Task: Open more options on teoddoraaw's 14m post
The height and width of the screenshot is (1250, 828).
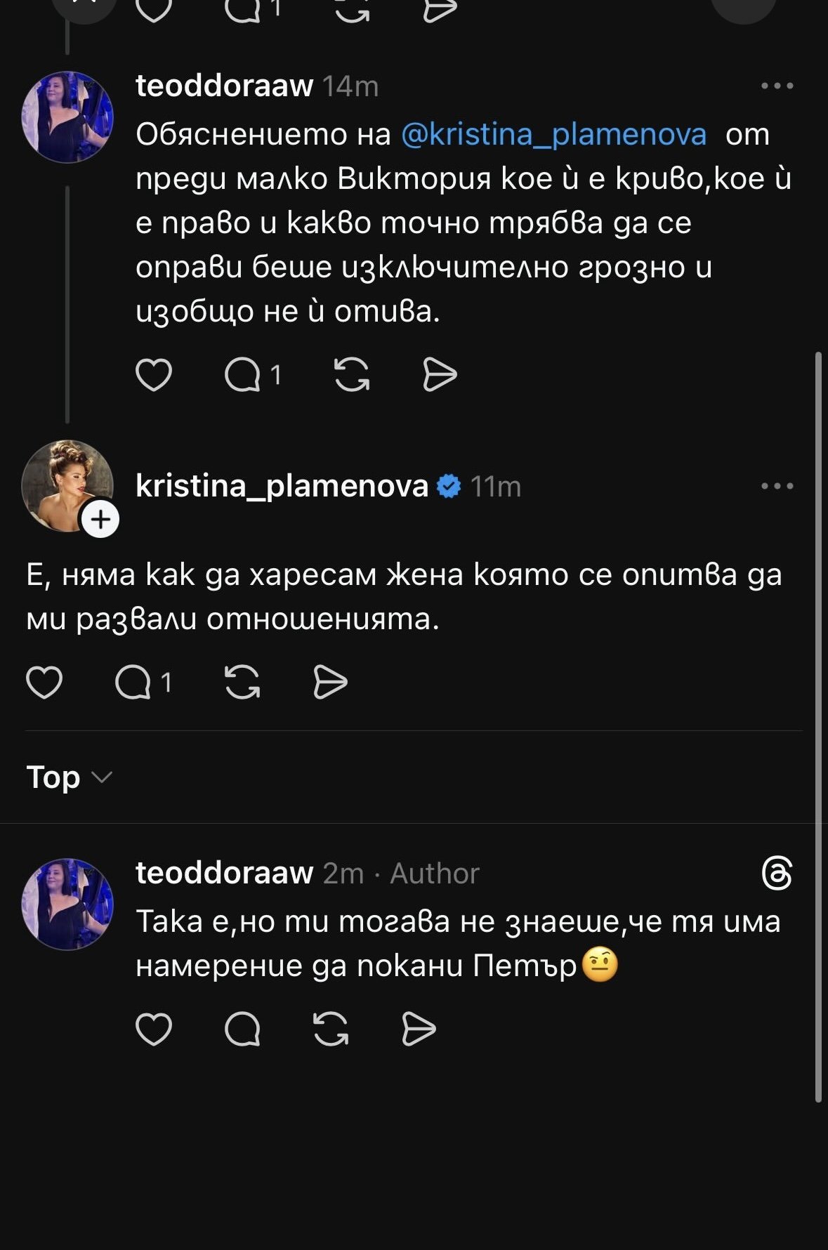Action: (777, 86)
